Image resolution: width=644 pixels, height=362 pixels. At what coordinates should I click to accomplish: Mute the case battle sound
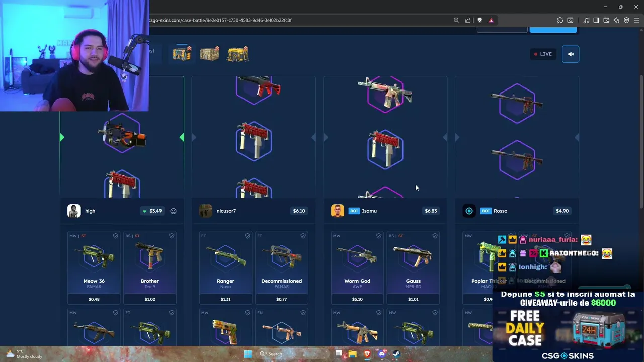tap(571, 54)
